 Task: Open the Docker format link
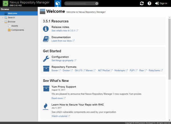pyautogui.click(x=68, y=71)
